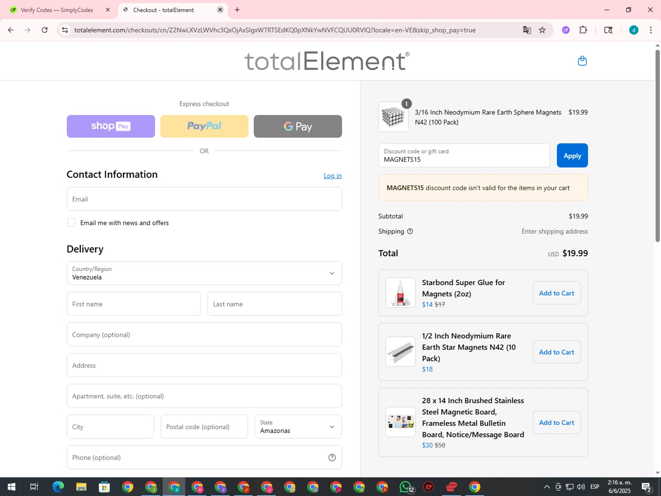Click the Phone field help icon
The image size is (661, 496).
[x=332, y=458]
